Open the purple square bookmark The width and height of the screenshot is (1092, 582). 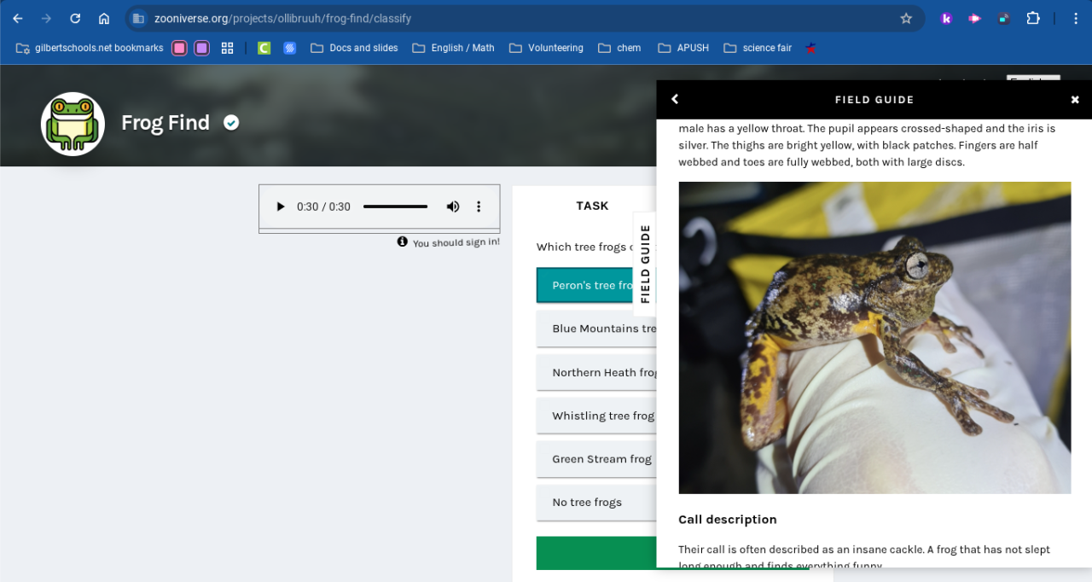coord(201,48)
